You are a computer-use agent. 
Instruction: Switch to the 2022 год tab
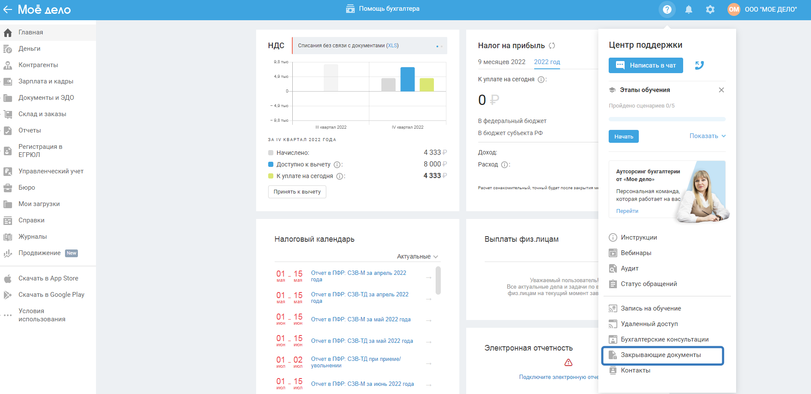(x=547, y=62)
